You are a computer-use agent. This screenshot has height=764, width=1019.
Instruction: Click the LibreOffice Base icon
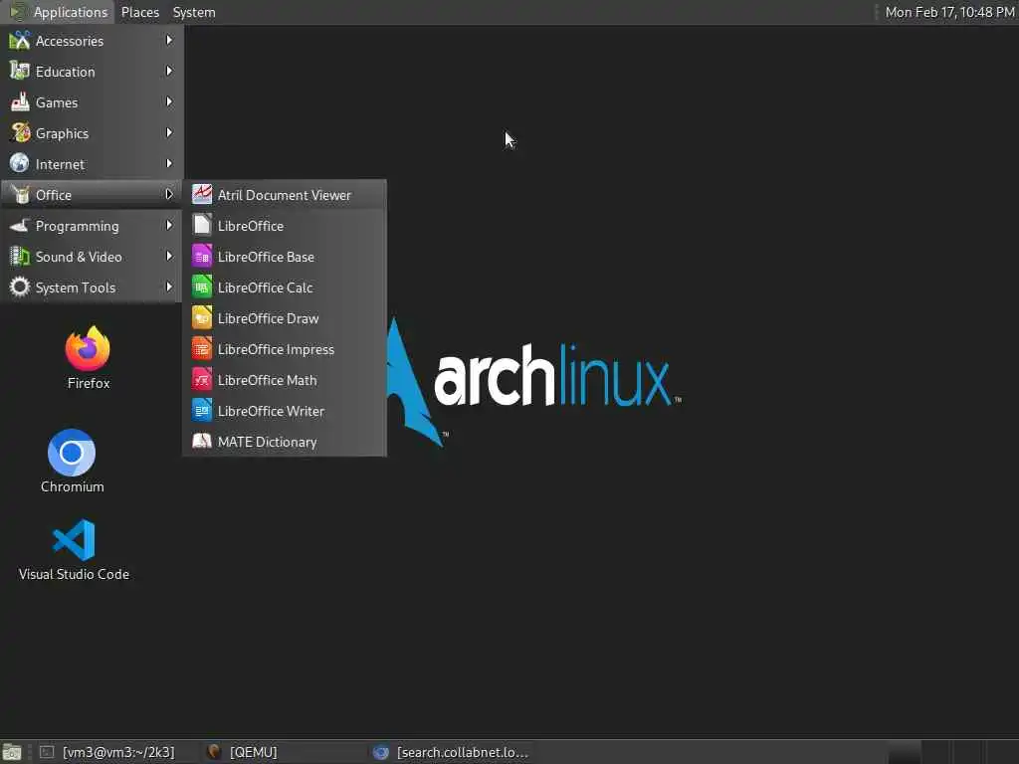pos(202,256)
